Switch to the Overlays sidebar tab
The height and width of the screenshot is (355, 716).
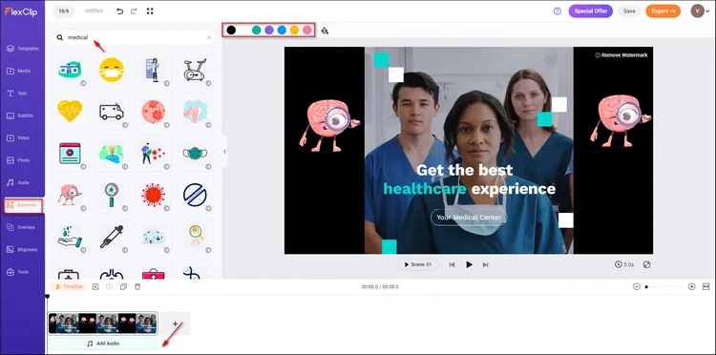(22, 227)
